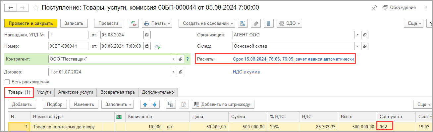This screenshot has height=132, width=433.
Task: Open help question mark beside Контрагент
Action: click(188, 59)
